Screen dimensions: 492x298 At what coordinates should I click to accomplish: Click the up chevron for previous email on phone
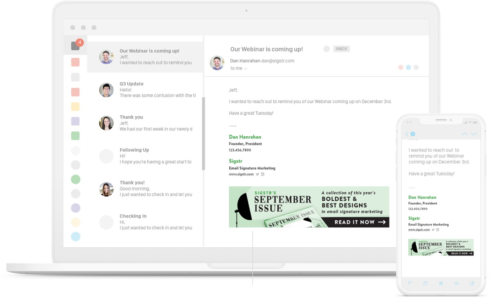464,134
